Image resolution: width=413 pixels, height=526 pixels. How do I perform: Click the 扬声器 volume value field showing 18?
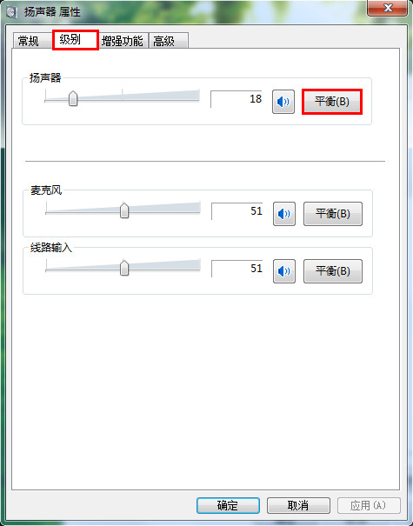(x=236, y=99)
